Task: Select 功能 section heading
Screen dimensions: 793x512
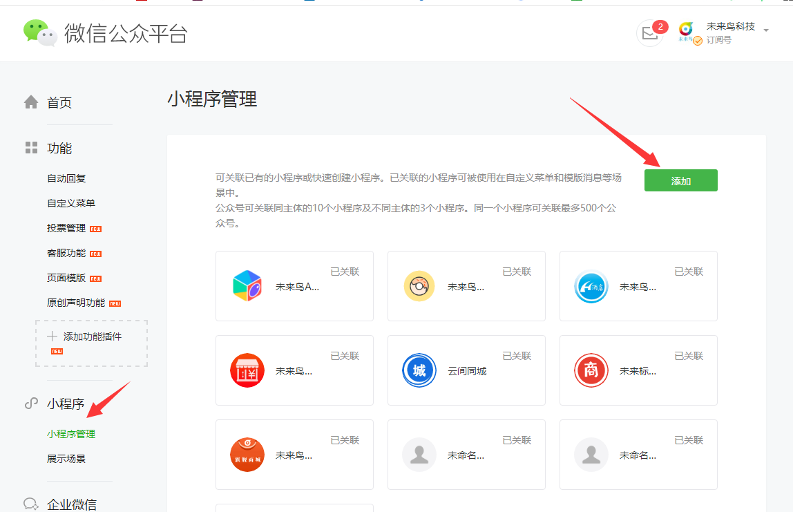Action: click(59, 149)
